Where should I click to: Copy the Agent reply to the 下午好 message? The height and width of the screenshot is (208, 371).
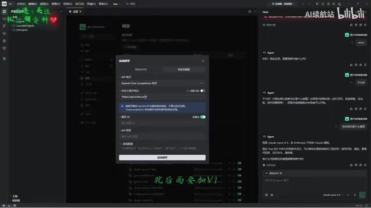[361, 109]
